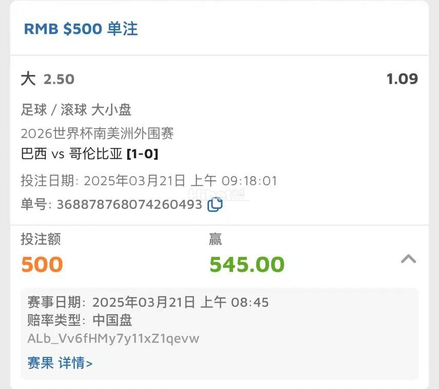The height and width of the screenshot is (389, 439).
Task: Click the orange stake amount 500
Action: point(42,264)
